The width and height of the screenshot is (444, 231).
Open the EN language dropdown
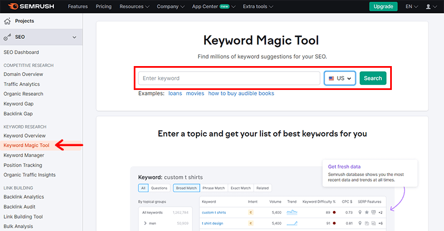(x=411, y=7)
